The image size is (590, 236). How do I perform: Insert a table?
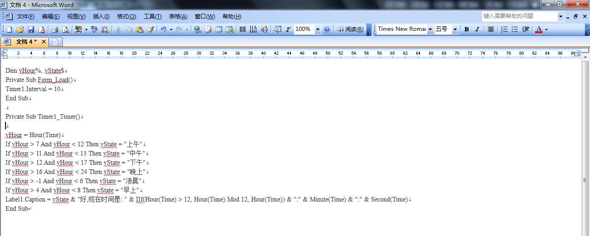pos(218,29)
